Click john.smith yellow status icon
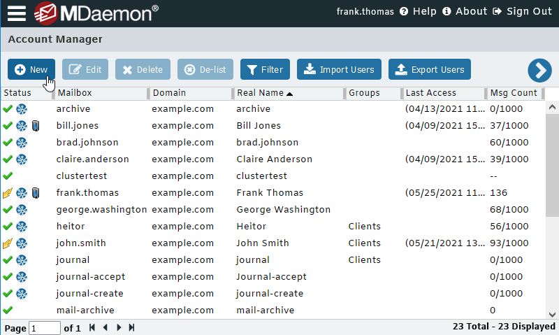Viewport: 559px width, 335px height. point(8,243)
